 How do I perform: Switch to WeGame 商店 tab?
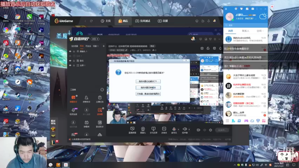coord(123,21)
